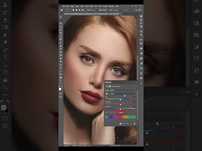Image resolution: width=202 pixels, height=151 pixels.
Task: Select the Zoom tool
Action: [61, 81]
